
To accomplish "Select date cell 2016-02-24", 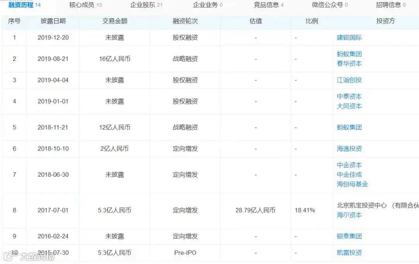I will tap(53, 236).
